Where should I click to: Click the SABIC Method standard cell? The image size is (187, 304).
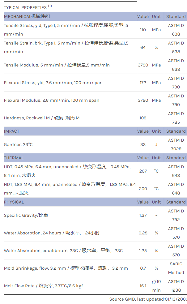click(x=176, y=268)
